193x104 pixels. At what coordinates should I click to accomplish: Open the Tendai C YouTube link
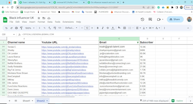(61, 47)
